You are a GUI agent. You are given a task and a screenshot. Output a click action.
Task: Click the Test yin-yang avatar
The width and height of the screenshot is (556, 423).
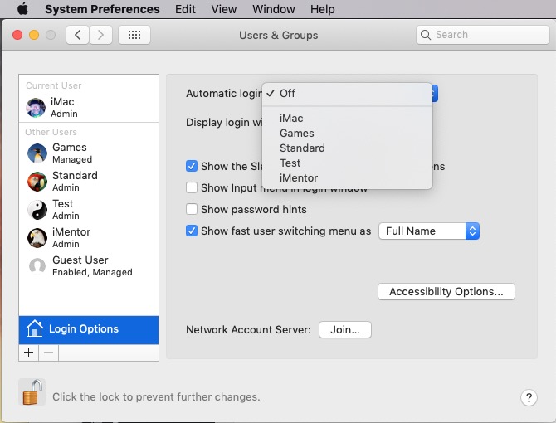(37, 210)
